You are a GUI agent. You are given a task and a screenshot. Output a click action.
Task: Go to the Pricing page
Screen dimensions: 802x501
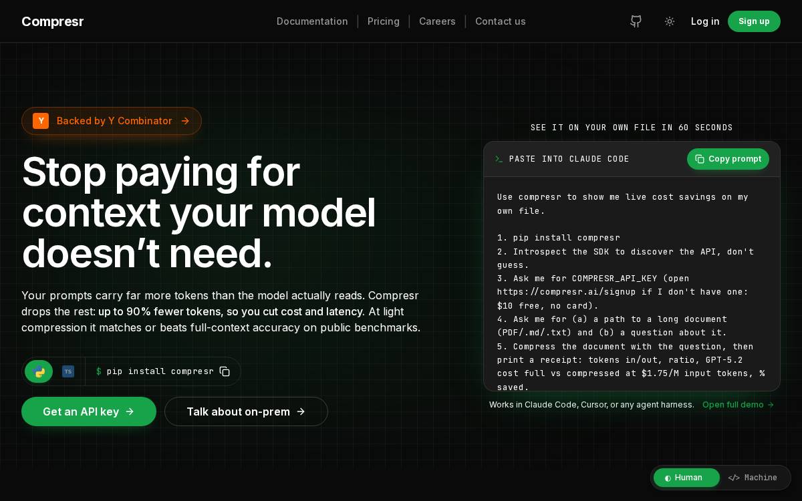384,21
